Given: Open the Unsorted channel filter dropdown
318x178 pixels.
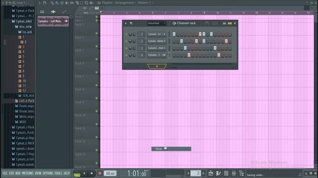Looking at the screenshot, I should coord(157,23).
